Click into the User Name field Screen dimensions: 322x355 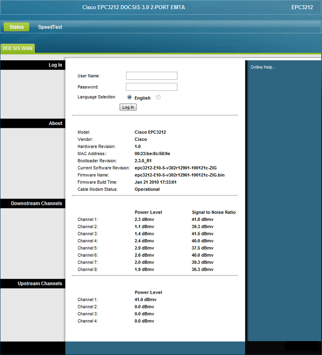[x=152, y=76]
